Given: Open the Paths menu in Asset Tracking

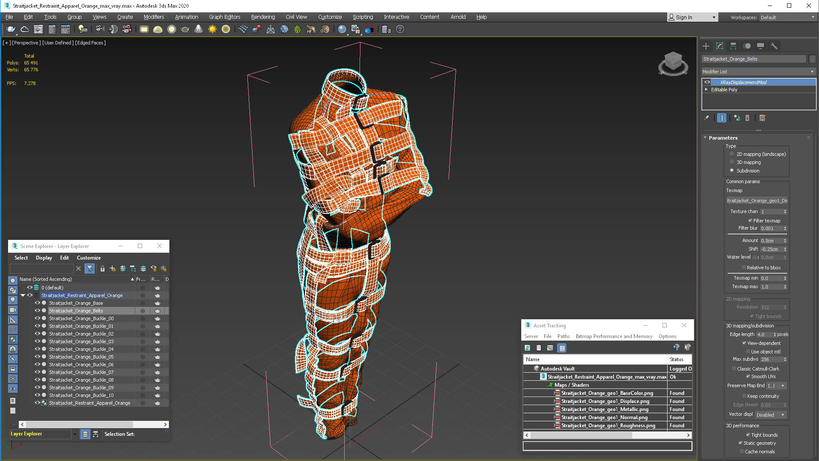Looking at the screenshot, I should (563, 336).
